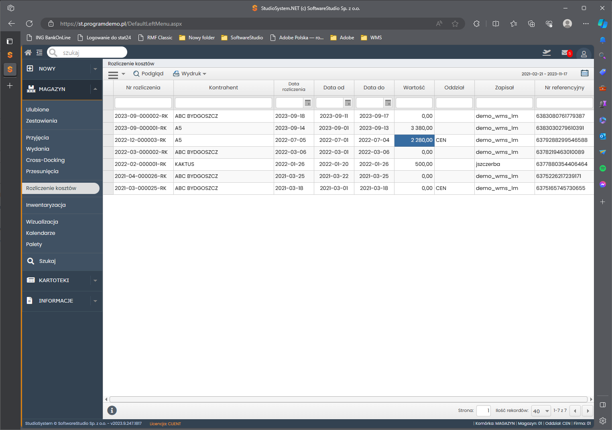Sort by Kontrahent column header
This screenshot has height=430, width=612.
[x=224, y=88]
